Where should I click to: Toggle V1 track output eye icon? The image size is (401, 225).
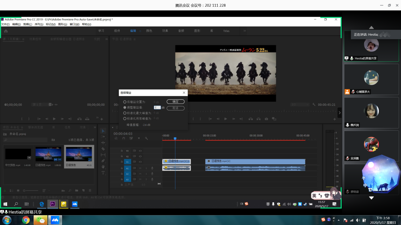[x=140, y=162]
